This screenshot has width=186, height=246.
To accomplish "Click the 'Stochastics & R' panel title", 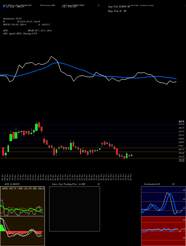I will click(152, 184).
